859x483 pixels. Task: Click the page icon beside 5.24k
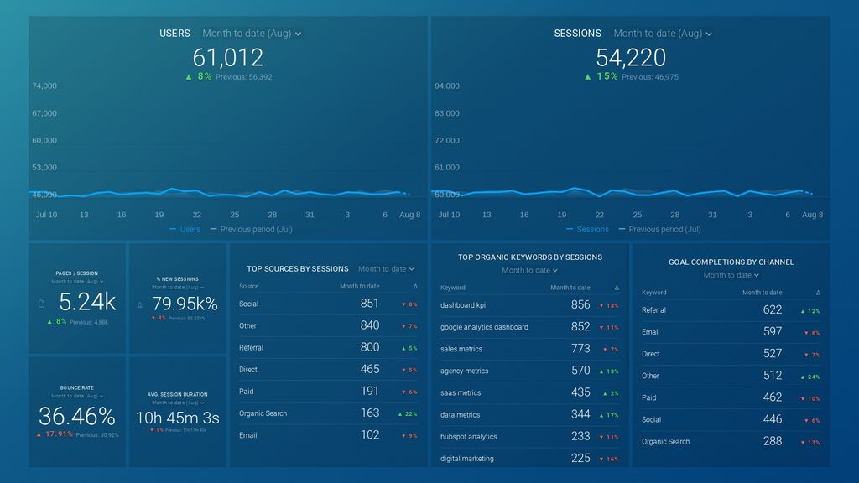tap(42, 304)
